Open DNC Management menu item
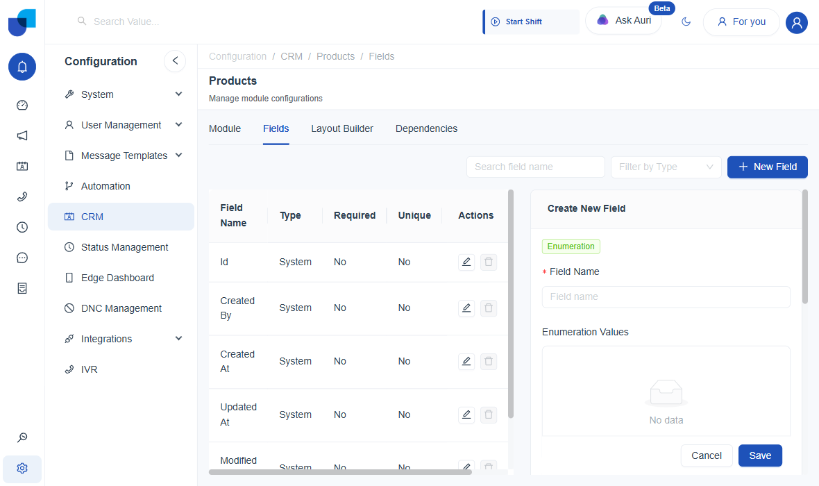This screenshot has height=486, width=819. click(x=121, y=308)
